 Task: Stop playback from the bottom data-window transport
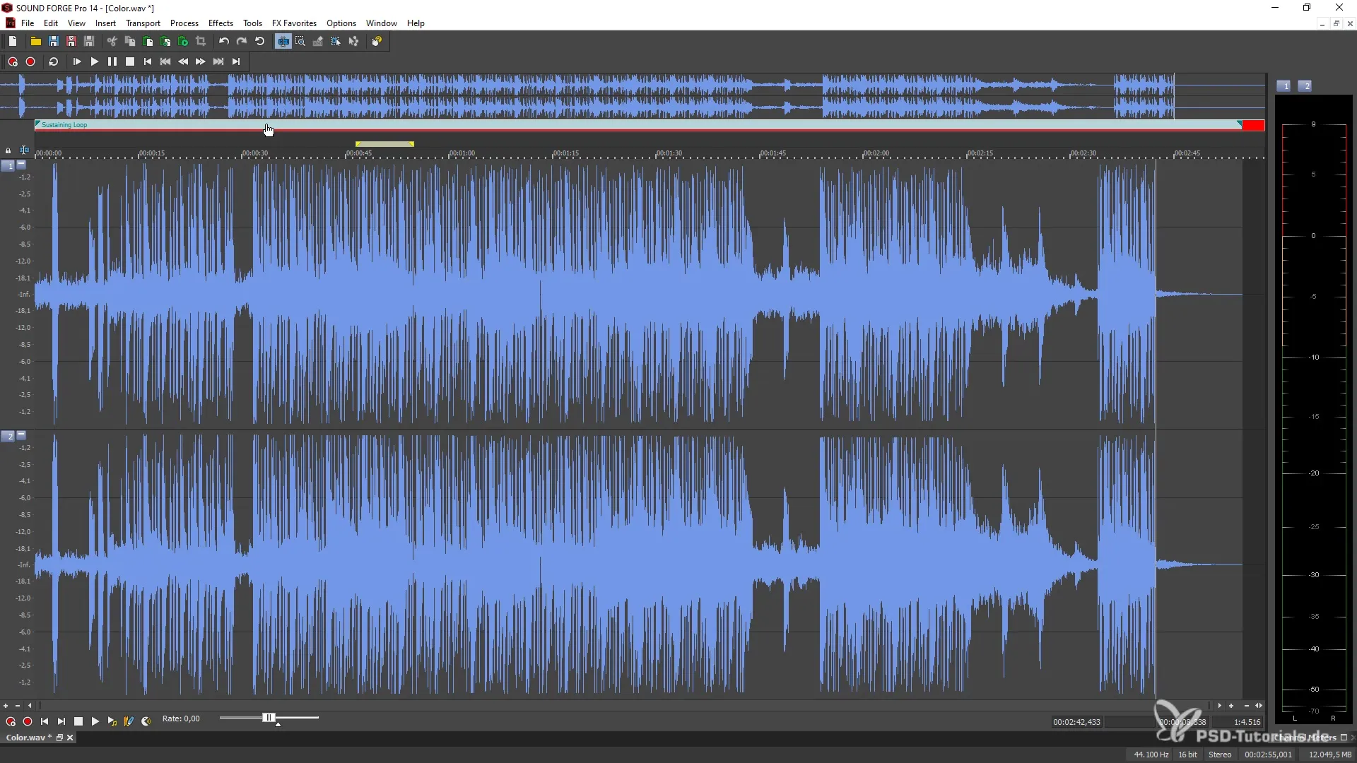click(78, 721)
